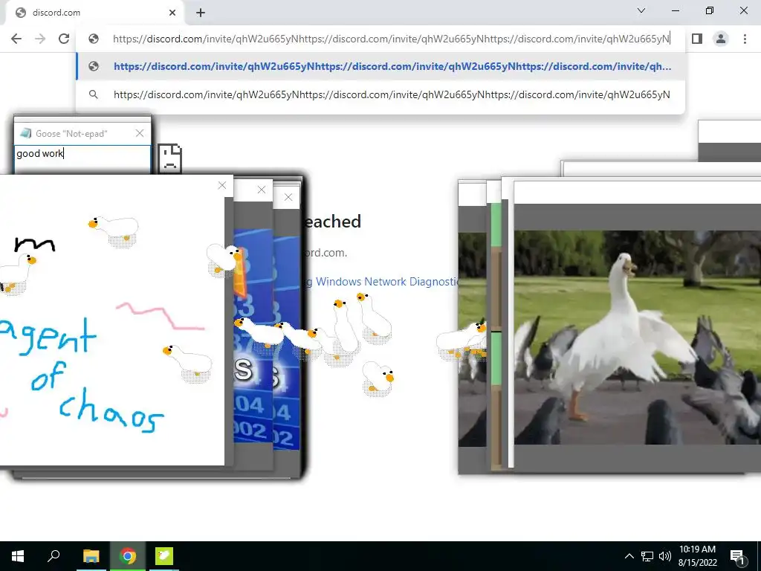Choose the search suggestion with magnifier
This screenshot has width=761, height=571.
[x=380, y=94]
